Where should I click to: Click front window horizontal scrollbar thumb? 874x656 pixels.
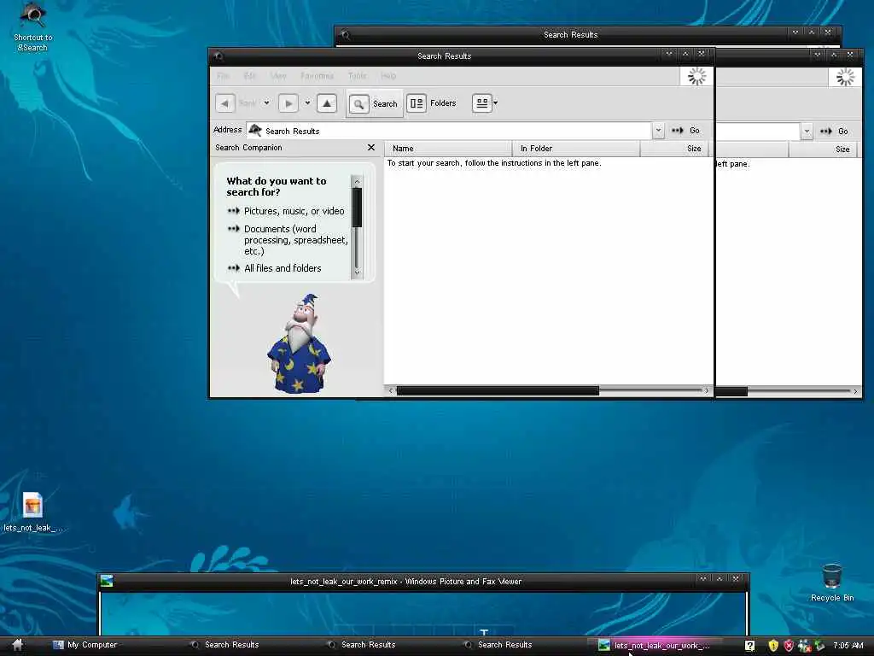tap(498, 391)
